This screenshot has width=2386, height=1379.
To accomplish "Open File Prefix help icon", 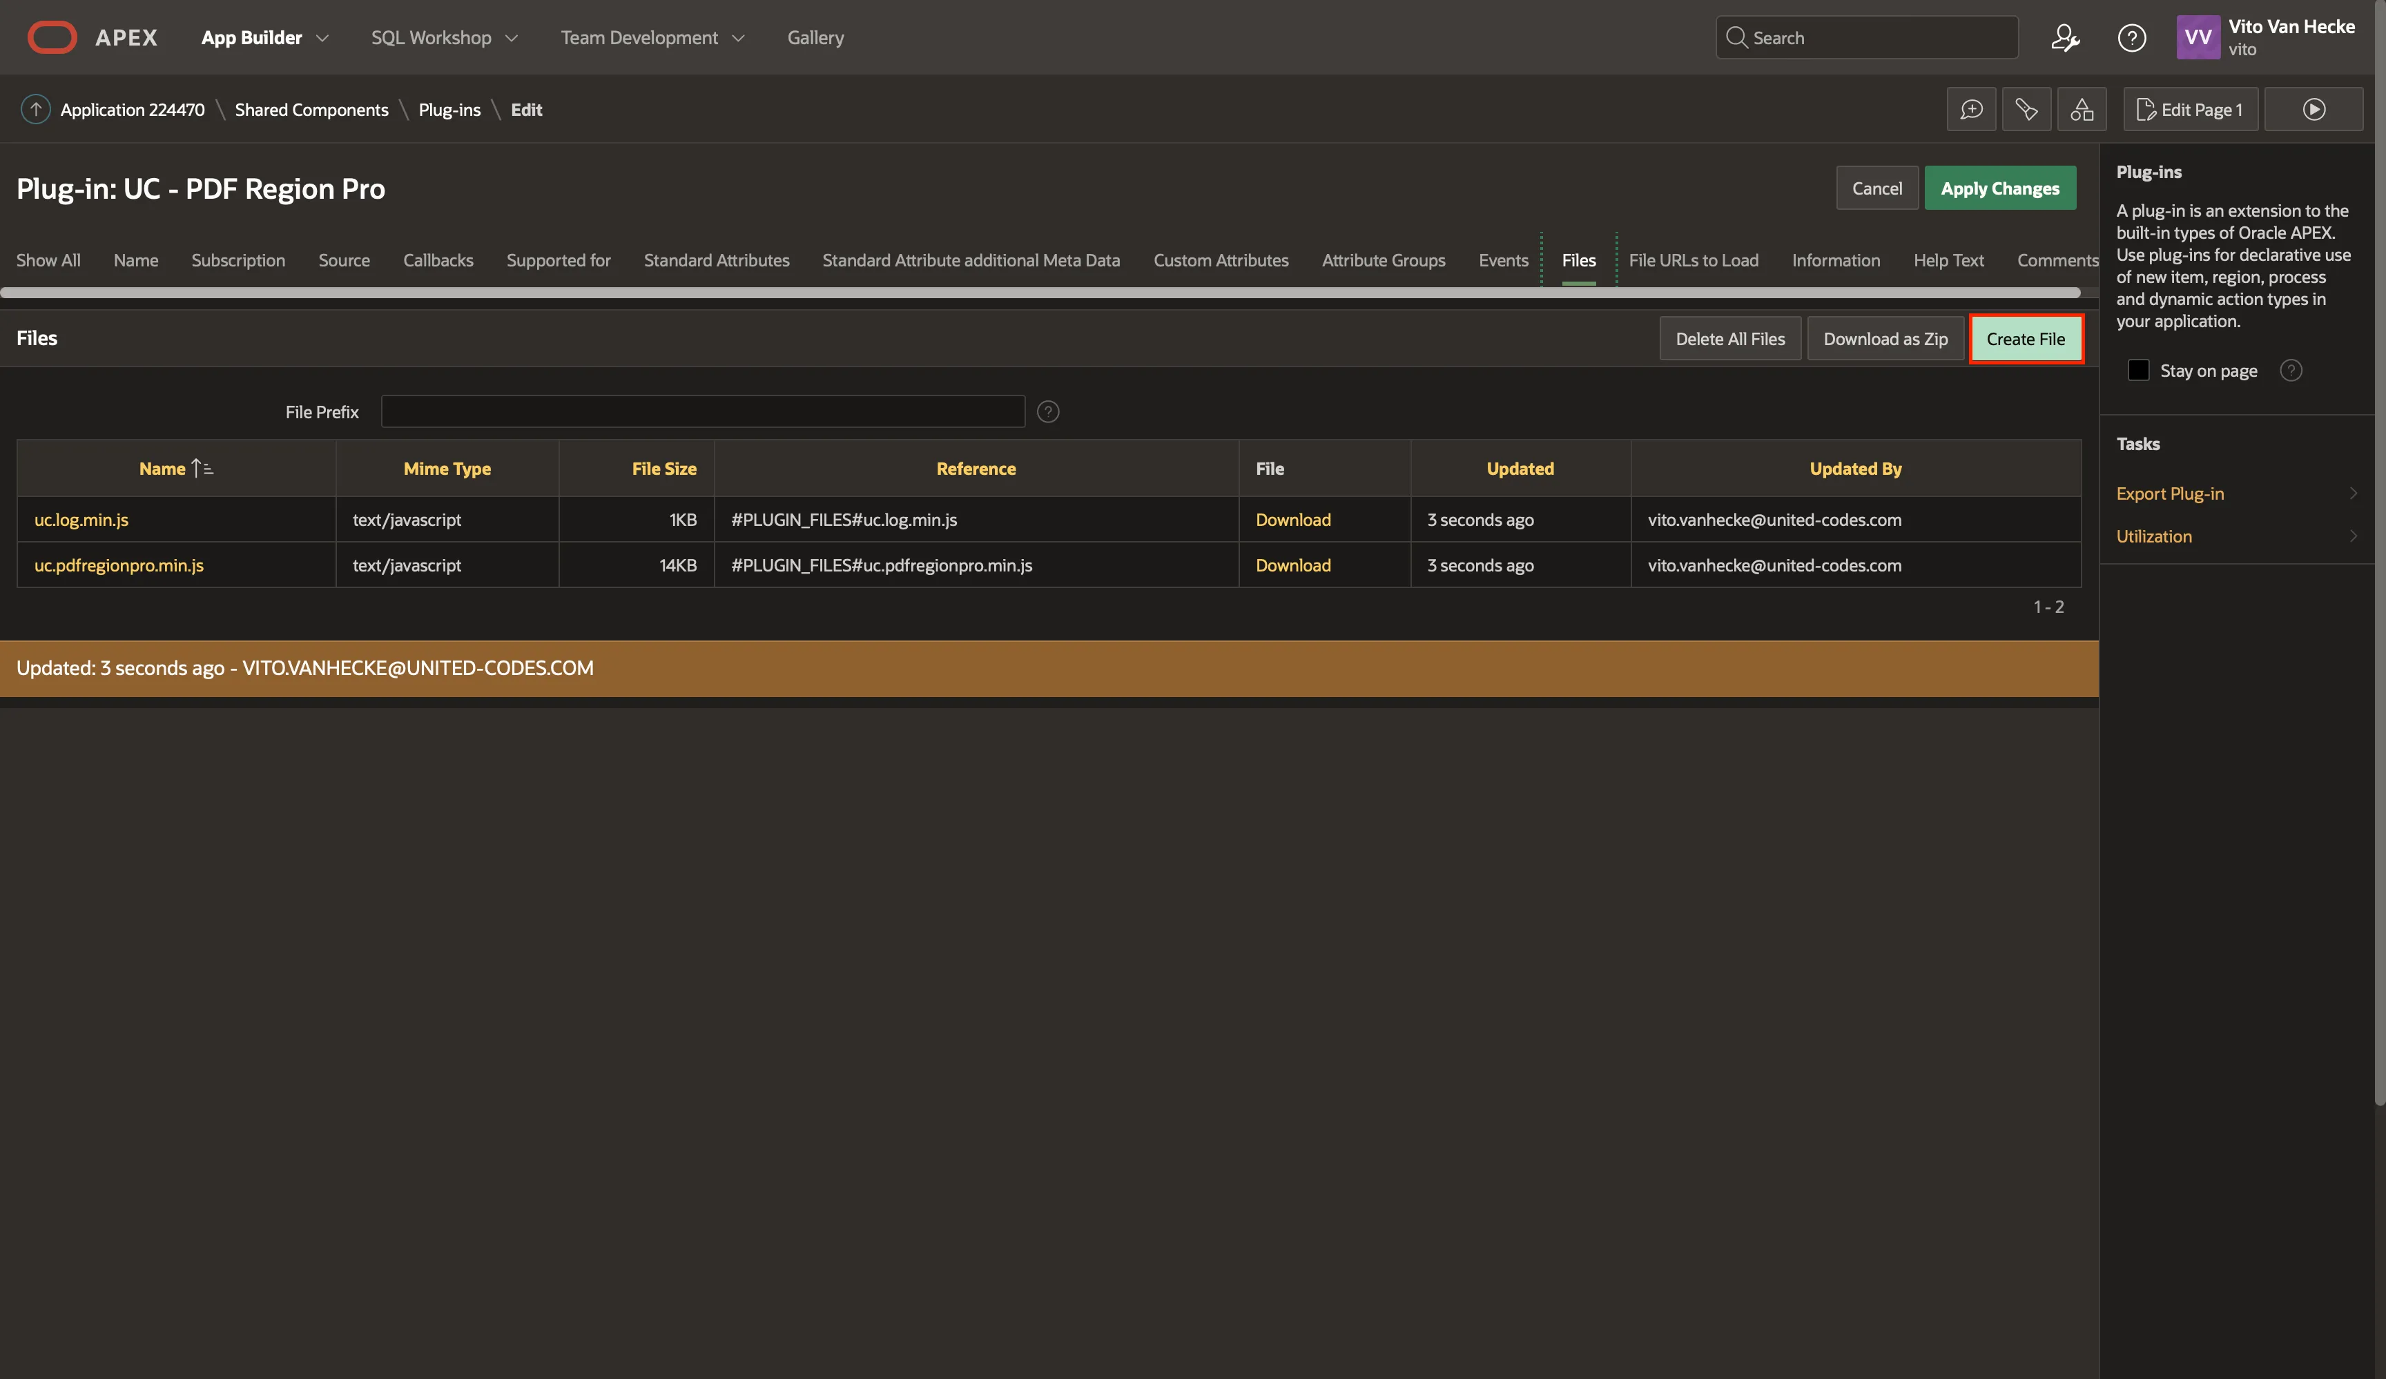I will click(x=1048, y=412).
